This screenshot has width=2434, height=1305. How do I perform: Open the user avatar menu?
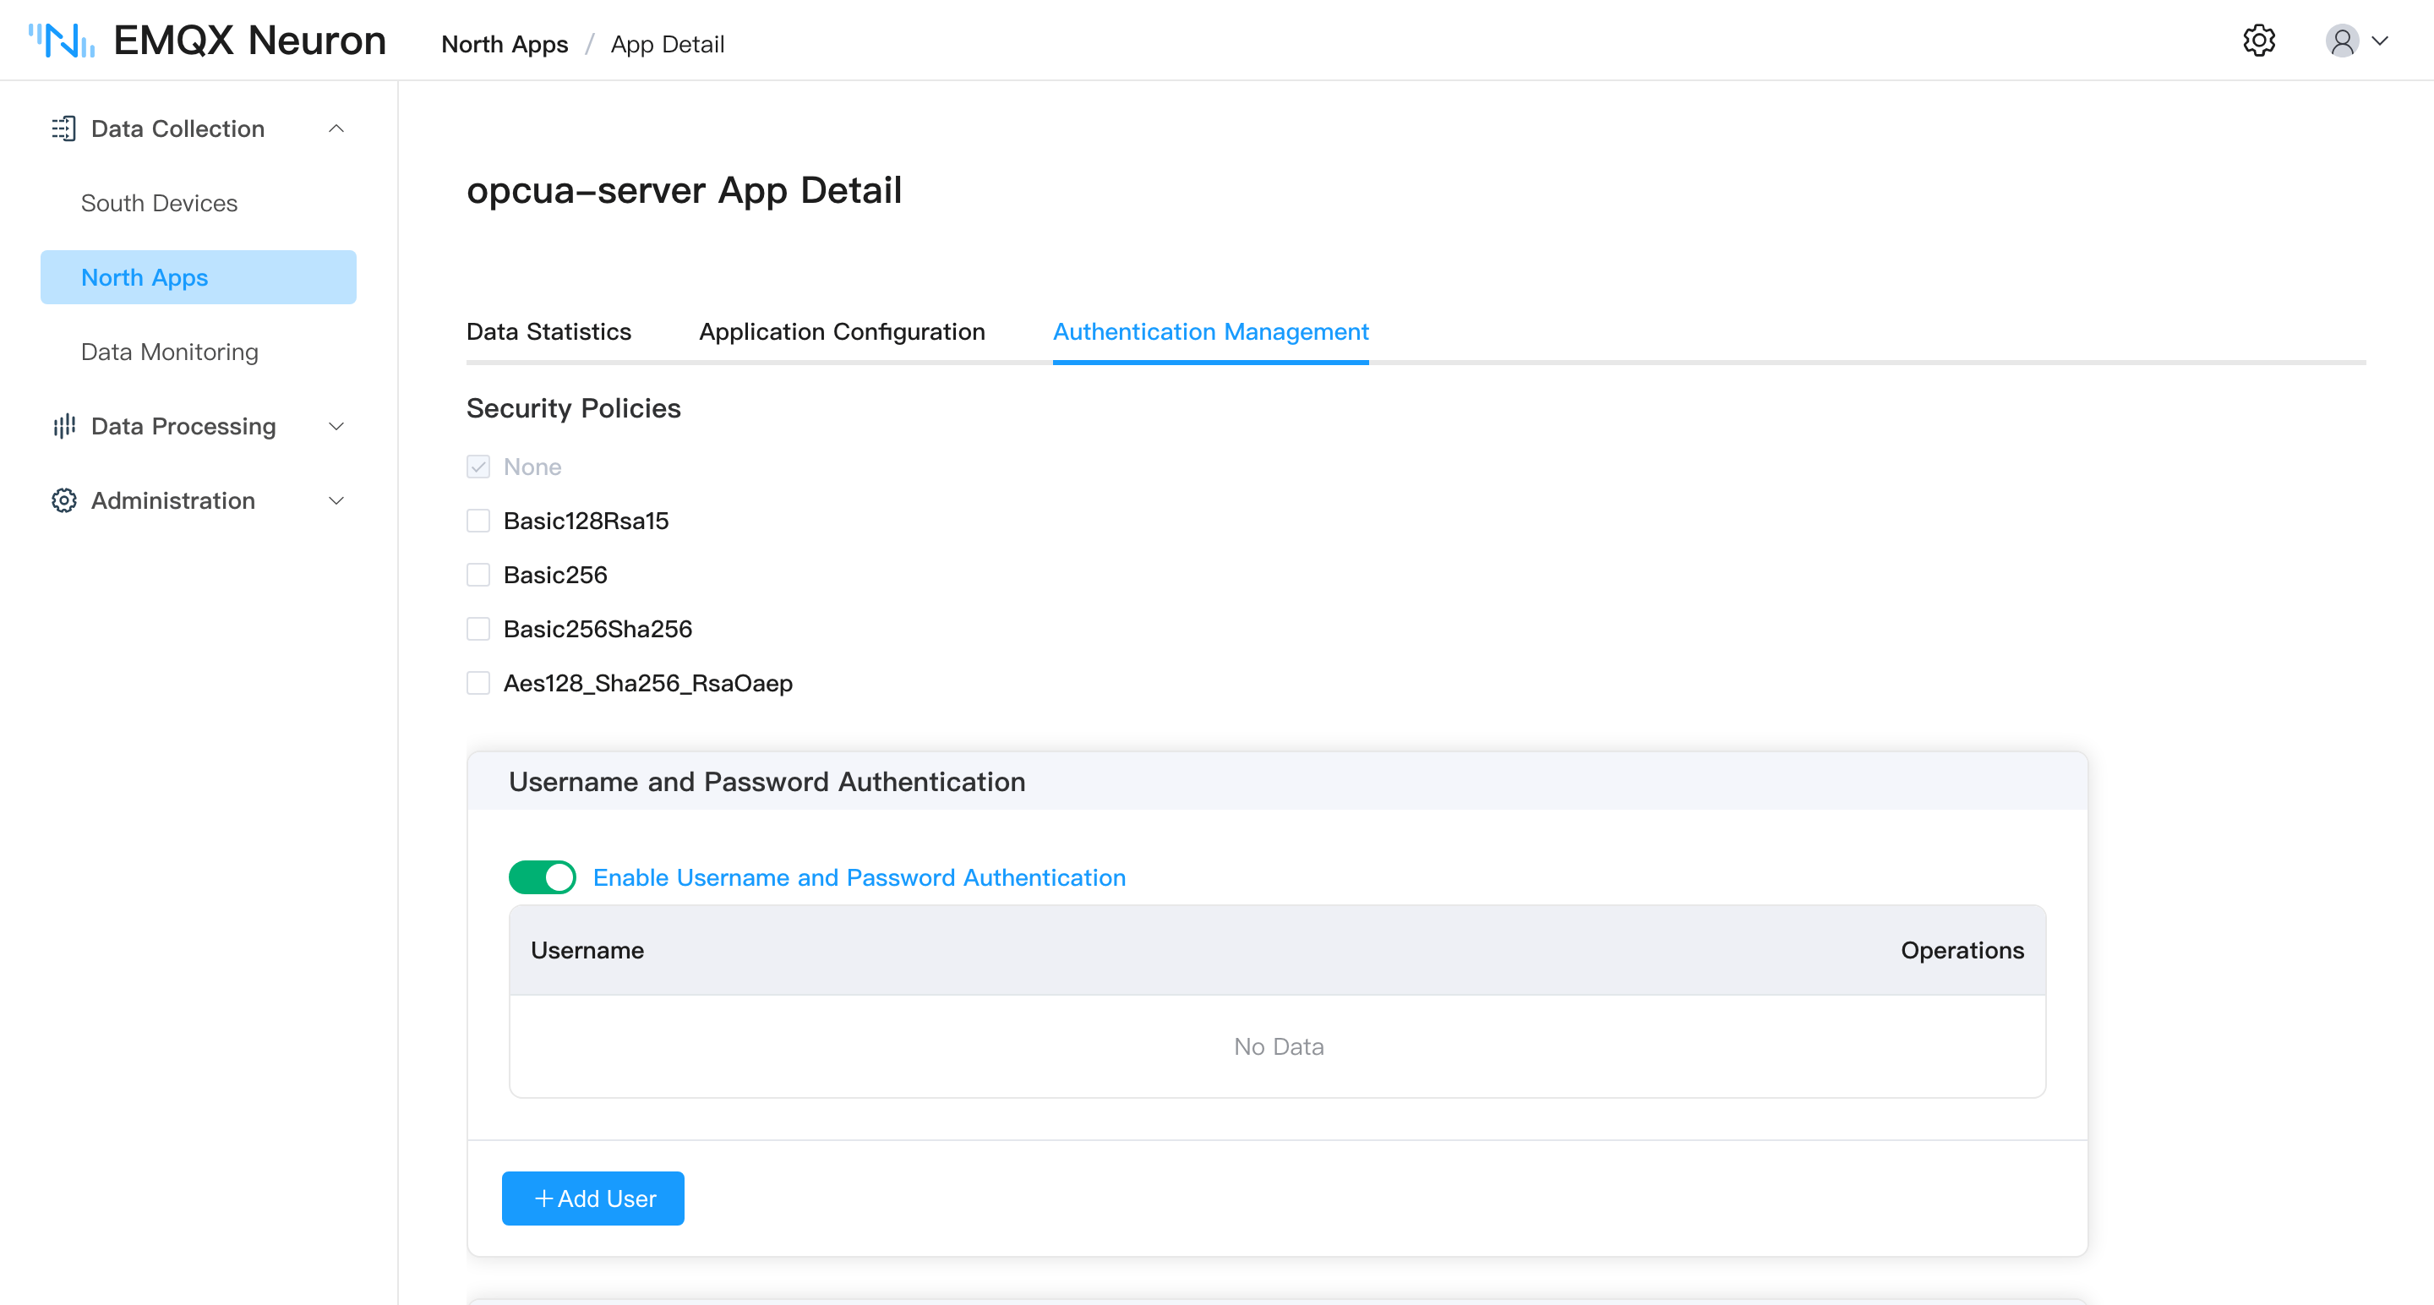[x=2343, y=41]
